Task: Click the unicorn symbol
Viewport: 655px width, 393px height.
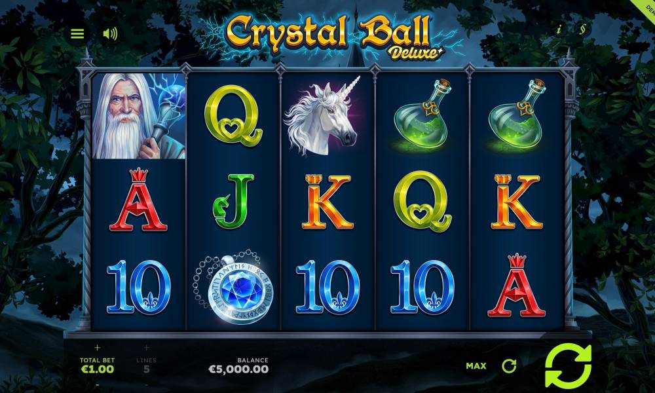Action: (x=322, y=115)
